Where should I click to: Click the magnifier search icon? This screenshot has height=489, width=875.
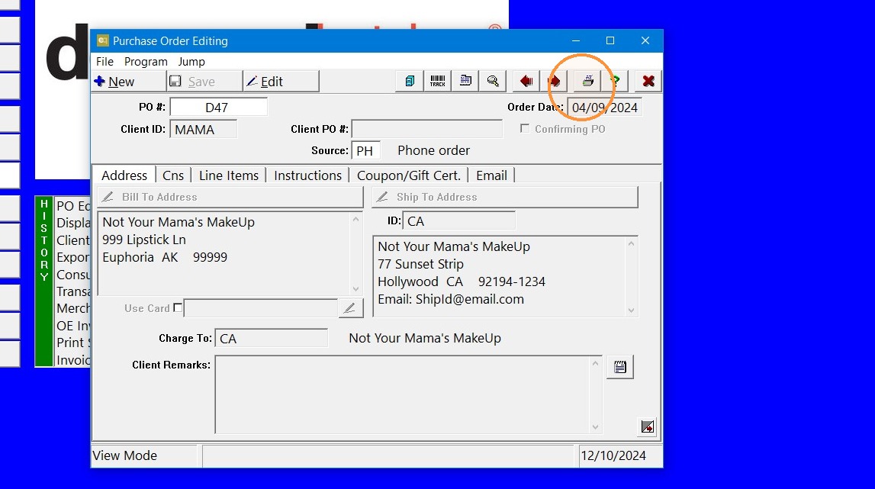(493, 82)
